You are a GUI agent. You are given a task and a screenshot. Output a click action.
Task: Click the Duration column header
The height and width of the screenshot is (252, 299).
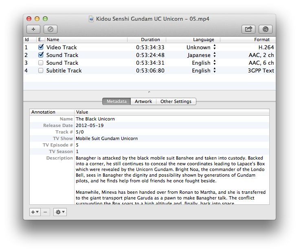tap(147, 39)
